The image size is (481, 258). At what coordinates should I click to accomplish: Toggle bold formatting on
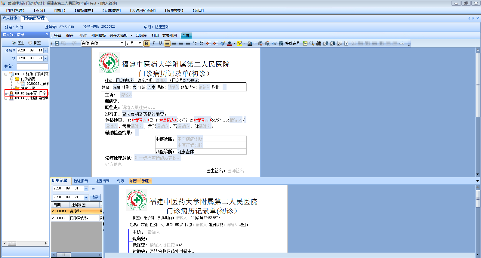[146, 43]
